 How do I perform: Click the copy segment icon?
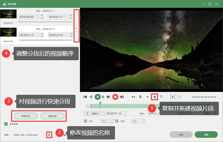[x=155, y=97]
